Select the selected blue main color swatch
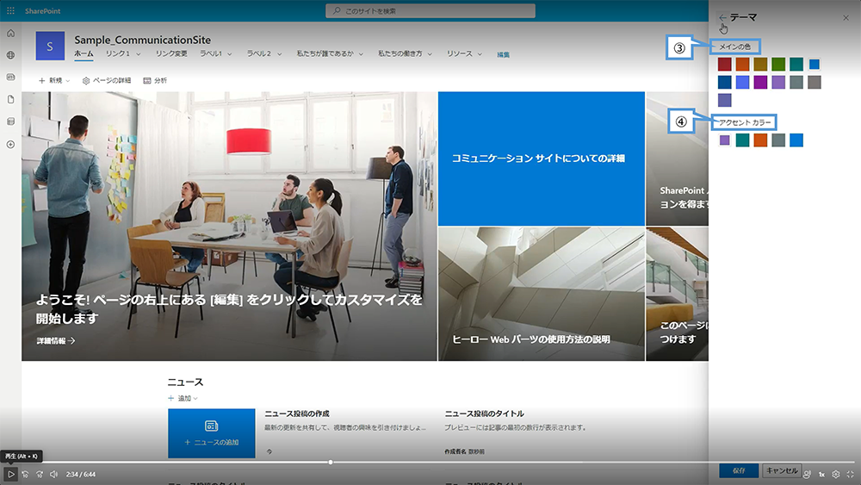The height and width of the screenshot is (485, 861). pos(815,65)
